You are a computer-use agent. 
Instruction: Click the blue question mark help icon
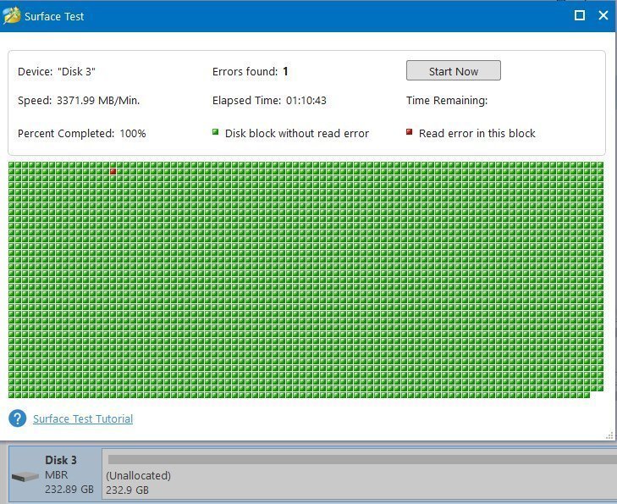click(x=17, y=418)
